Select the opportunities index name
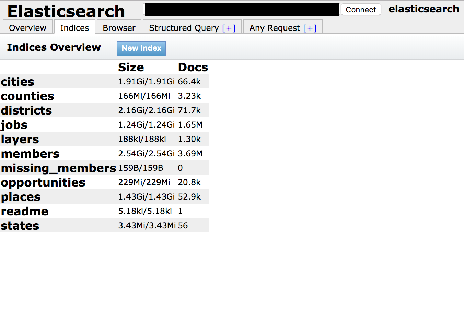 point(43,182)
